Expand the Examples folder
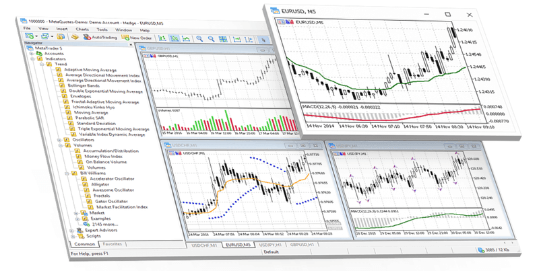Image resolution: width=539 pixels, height=271 pixels. [77, 219]
